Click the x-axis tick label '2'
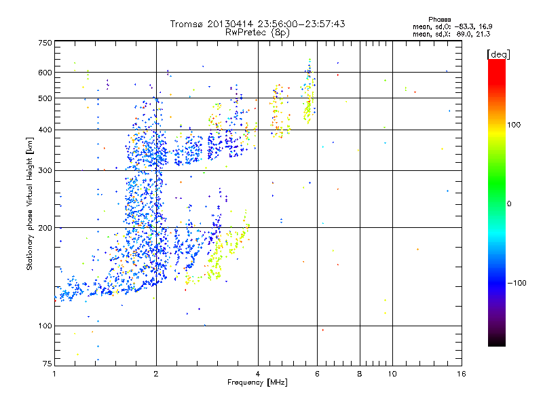 [x=156, y=374]
